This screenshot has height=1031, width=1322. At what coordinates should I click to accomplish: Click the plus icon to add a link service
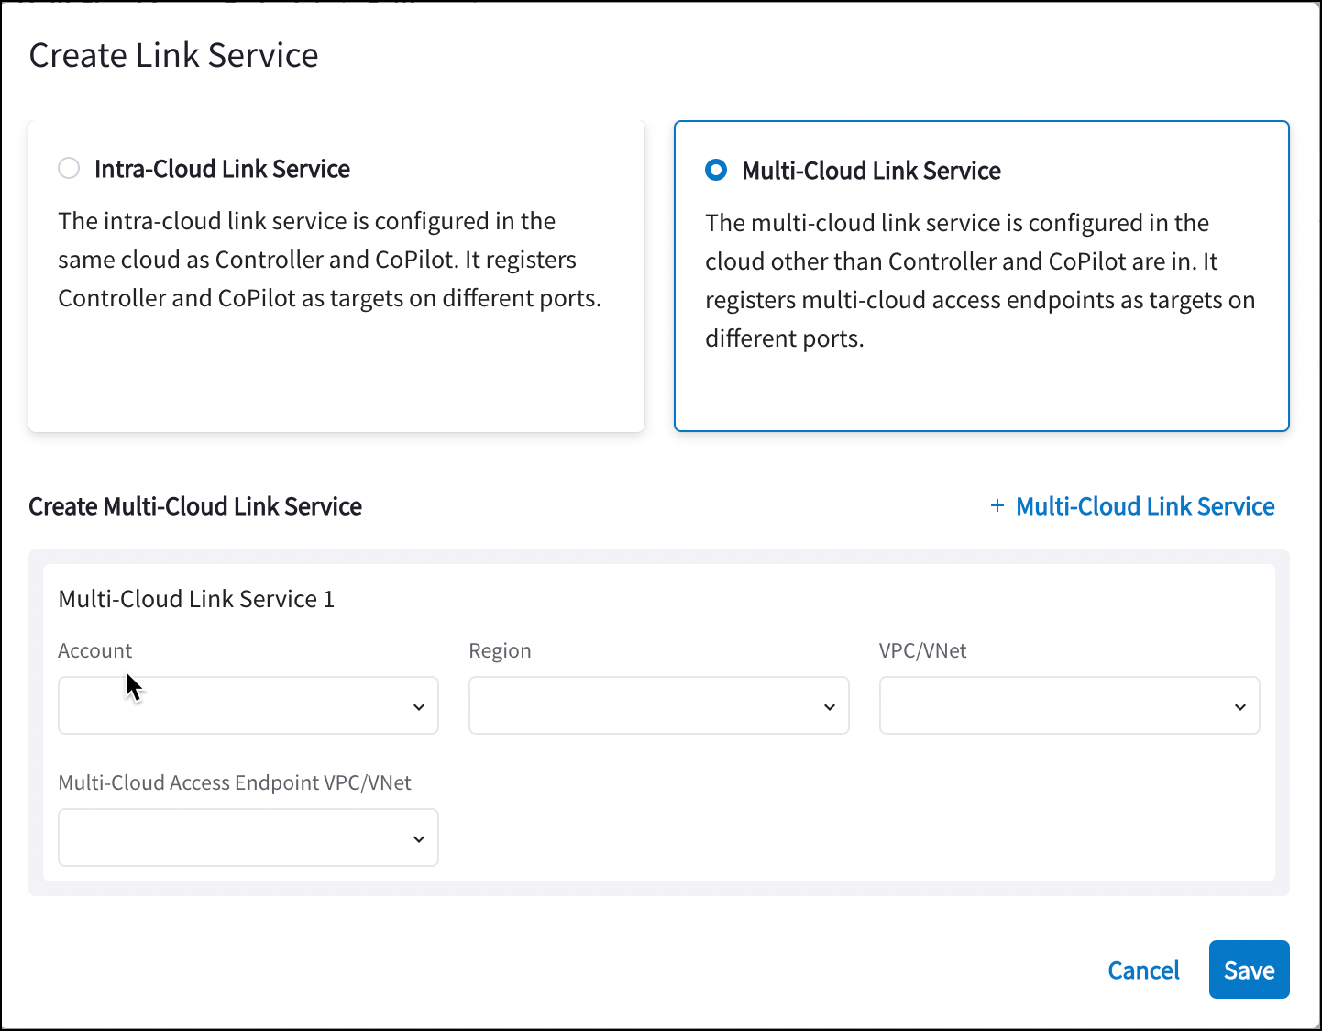point(997,506)
